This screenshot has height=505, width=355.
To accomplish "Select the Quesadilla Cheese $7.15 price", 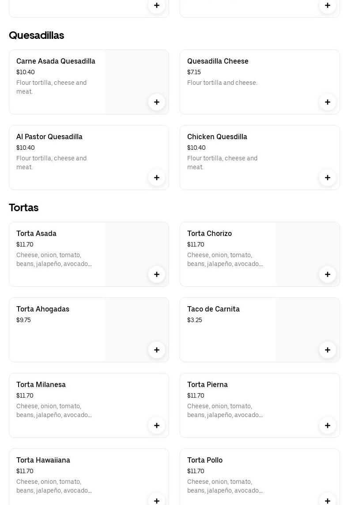I will pyautogui.click(x=194, y=72).
